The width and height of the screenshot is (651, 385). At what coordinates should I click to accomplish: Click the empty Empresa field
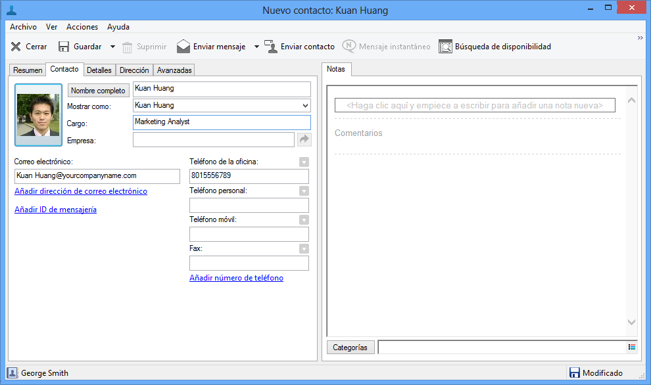pyautogui.click(x=214, y=139)
